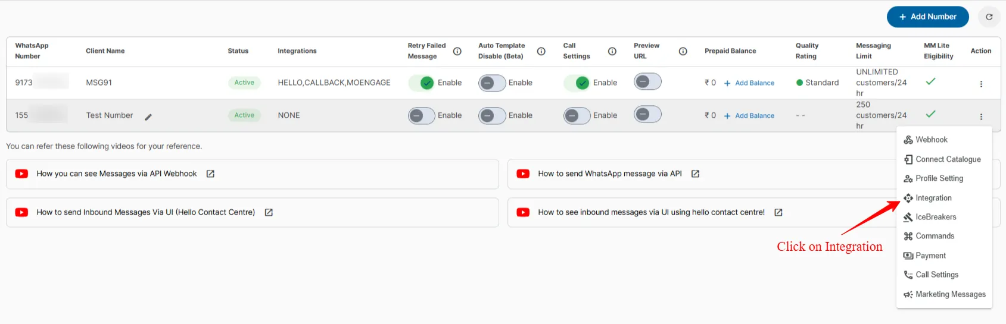Toggle Preview URL for Test Number row

coord(647,114)
